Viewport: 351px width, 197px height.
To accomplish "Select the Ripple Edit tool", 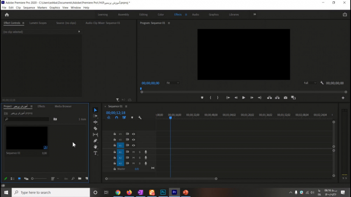I will (x=96, y=122).
